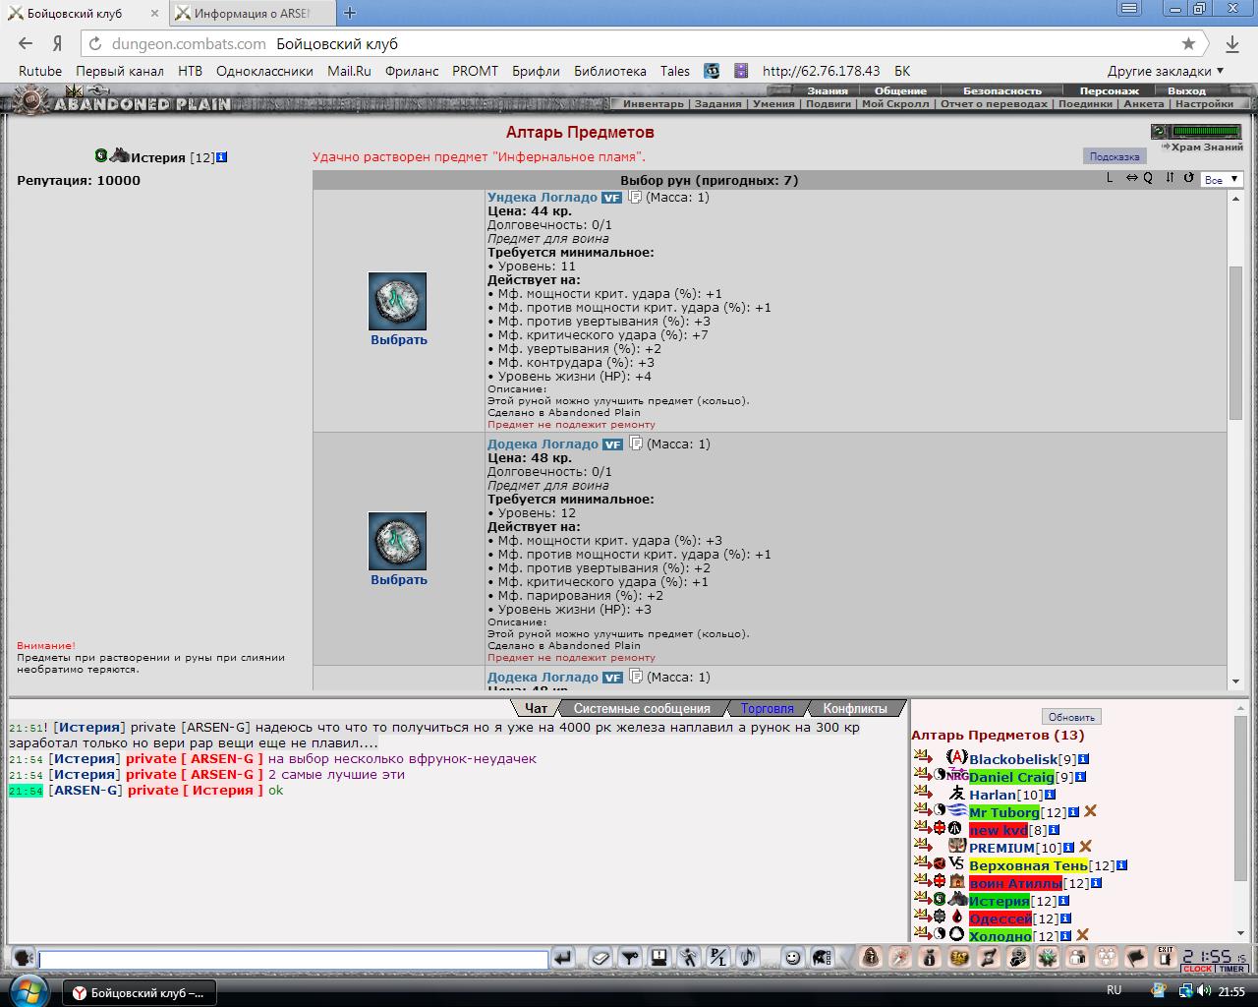Click the Выход menu item
The width and height of the screenshot is (1258, 1007).
1186,90
